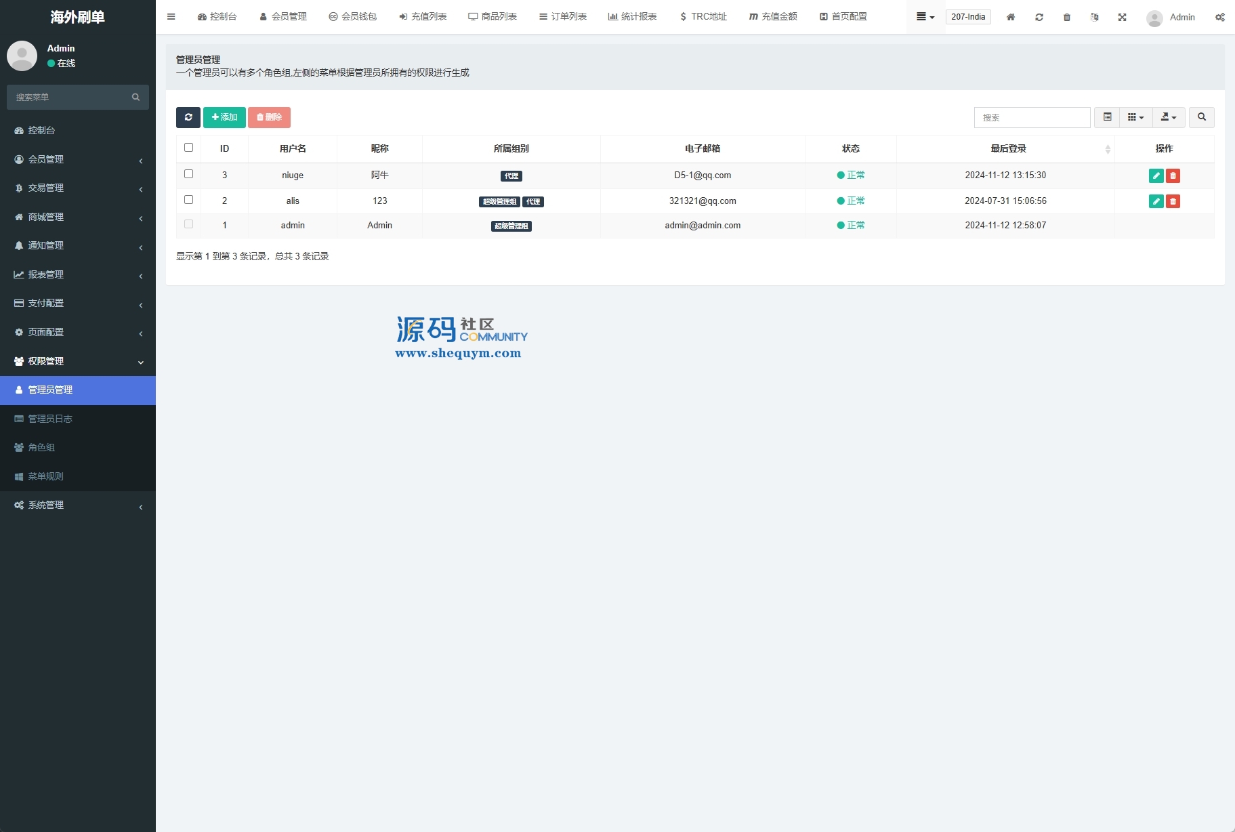Click the search magnifier button in table toolbar

pyautogui.click(x=1201, y=117)
